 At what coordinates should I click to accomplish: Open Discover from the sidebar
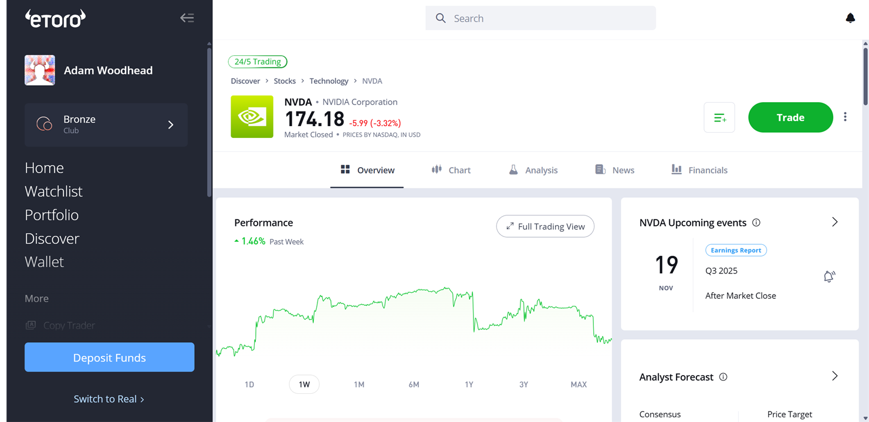point(52,238)
